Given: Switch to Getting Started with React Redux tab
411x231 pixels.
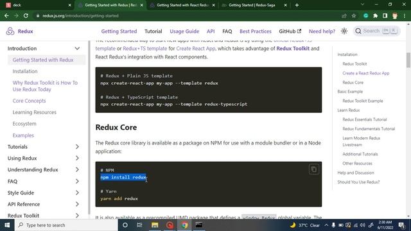Looking at the screenshot, I should (x=182, y=5).
